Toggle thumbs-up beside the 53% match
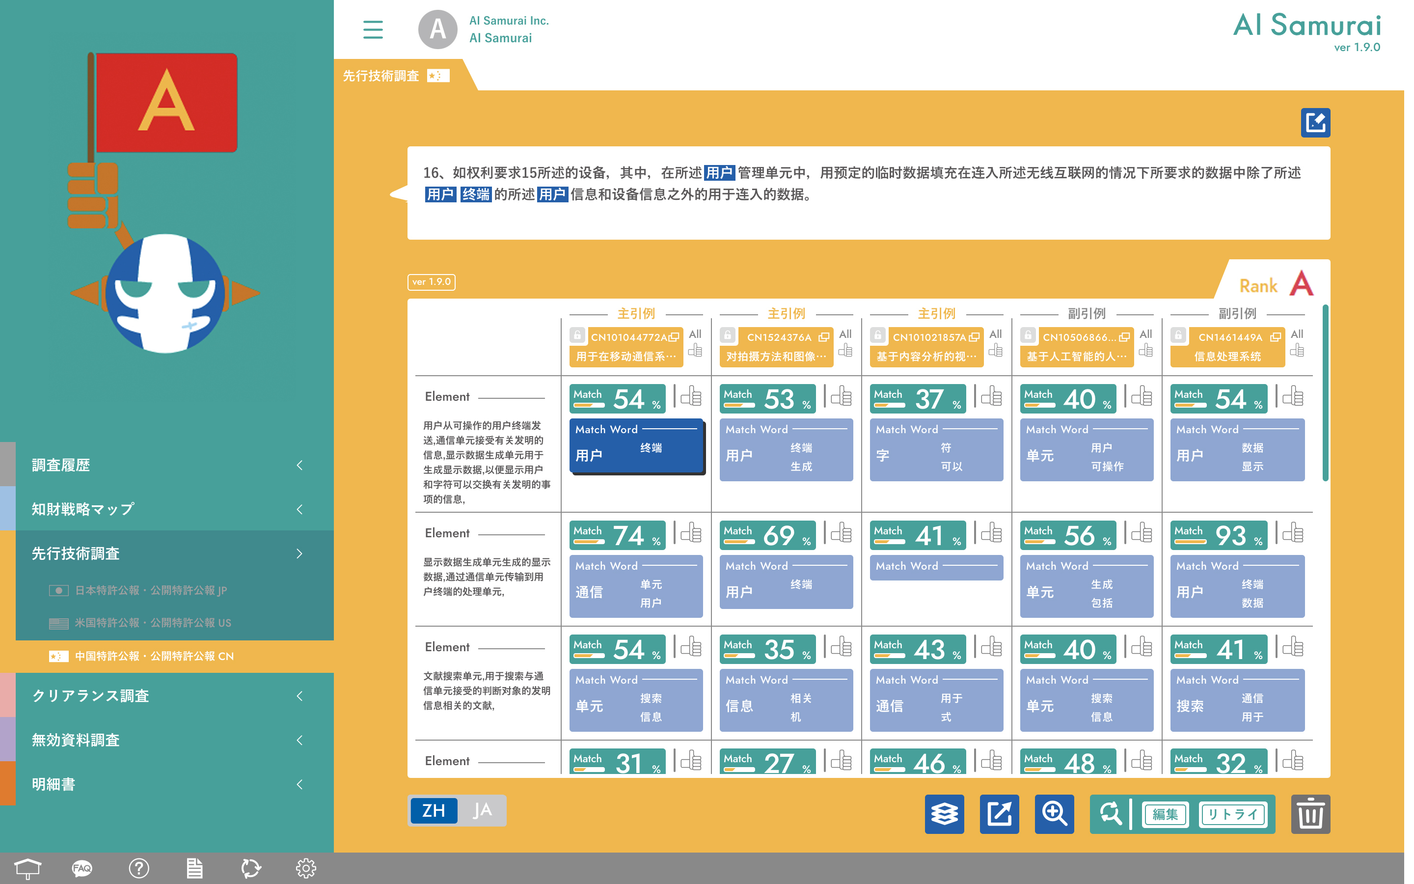Viewport: 1414px width, 884px height. (842, 396)
